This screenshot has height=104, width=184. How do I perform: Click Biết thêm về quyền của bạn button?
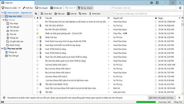click(162, 98)
